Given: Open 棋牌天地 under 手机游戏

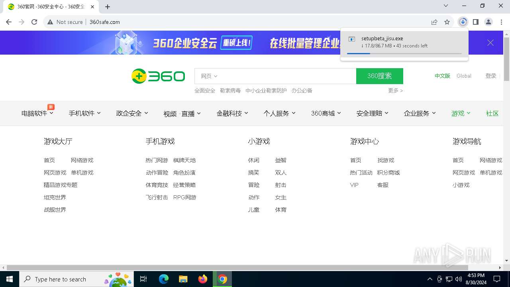Looking at the screenshot, I should [184, 160].
